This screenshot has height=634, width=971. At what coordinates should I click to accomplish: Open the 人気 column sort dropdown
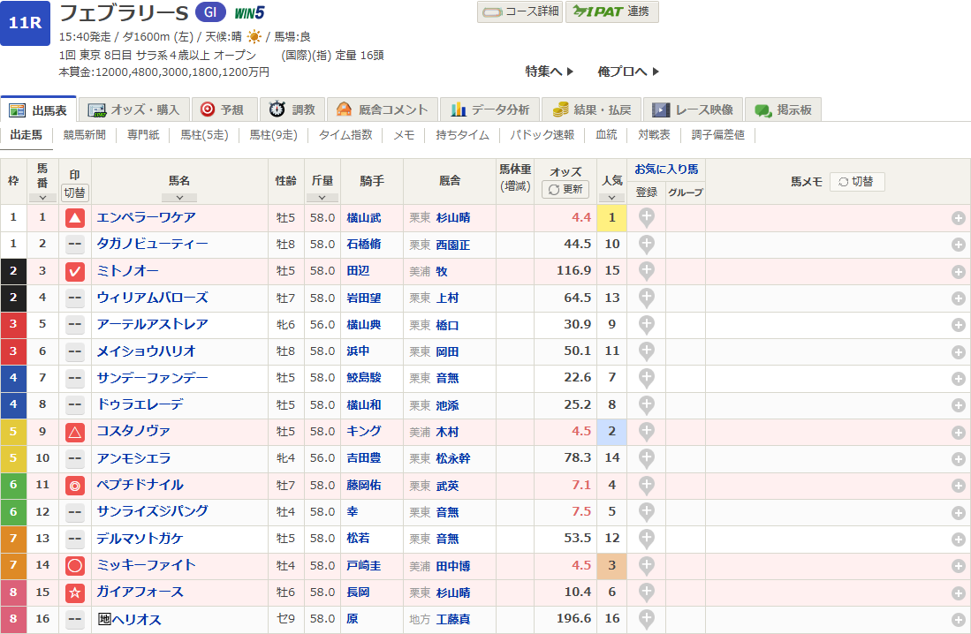click(611, 198)
